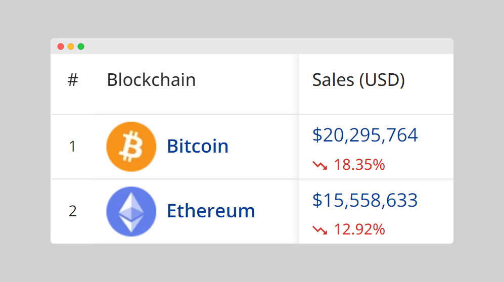The width and height of the screenshot is (504, 282).
Task: Click the red downtrend arrow beside 18.35%
Action: click(x=319, y=165)
